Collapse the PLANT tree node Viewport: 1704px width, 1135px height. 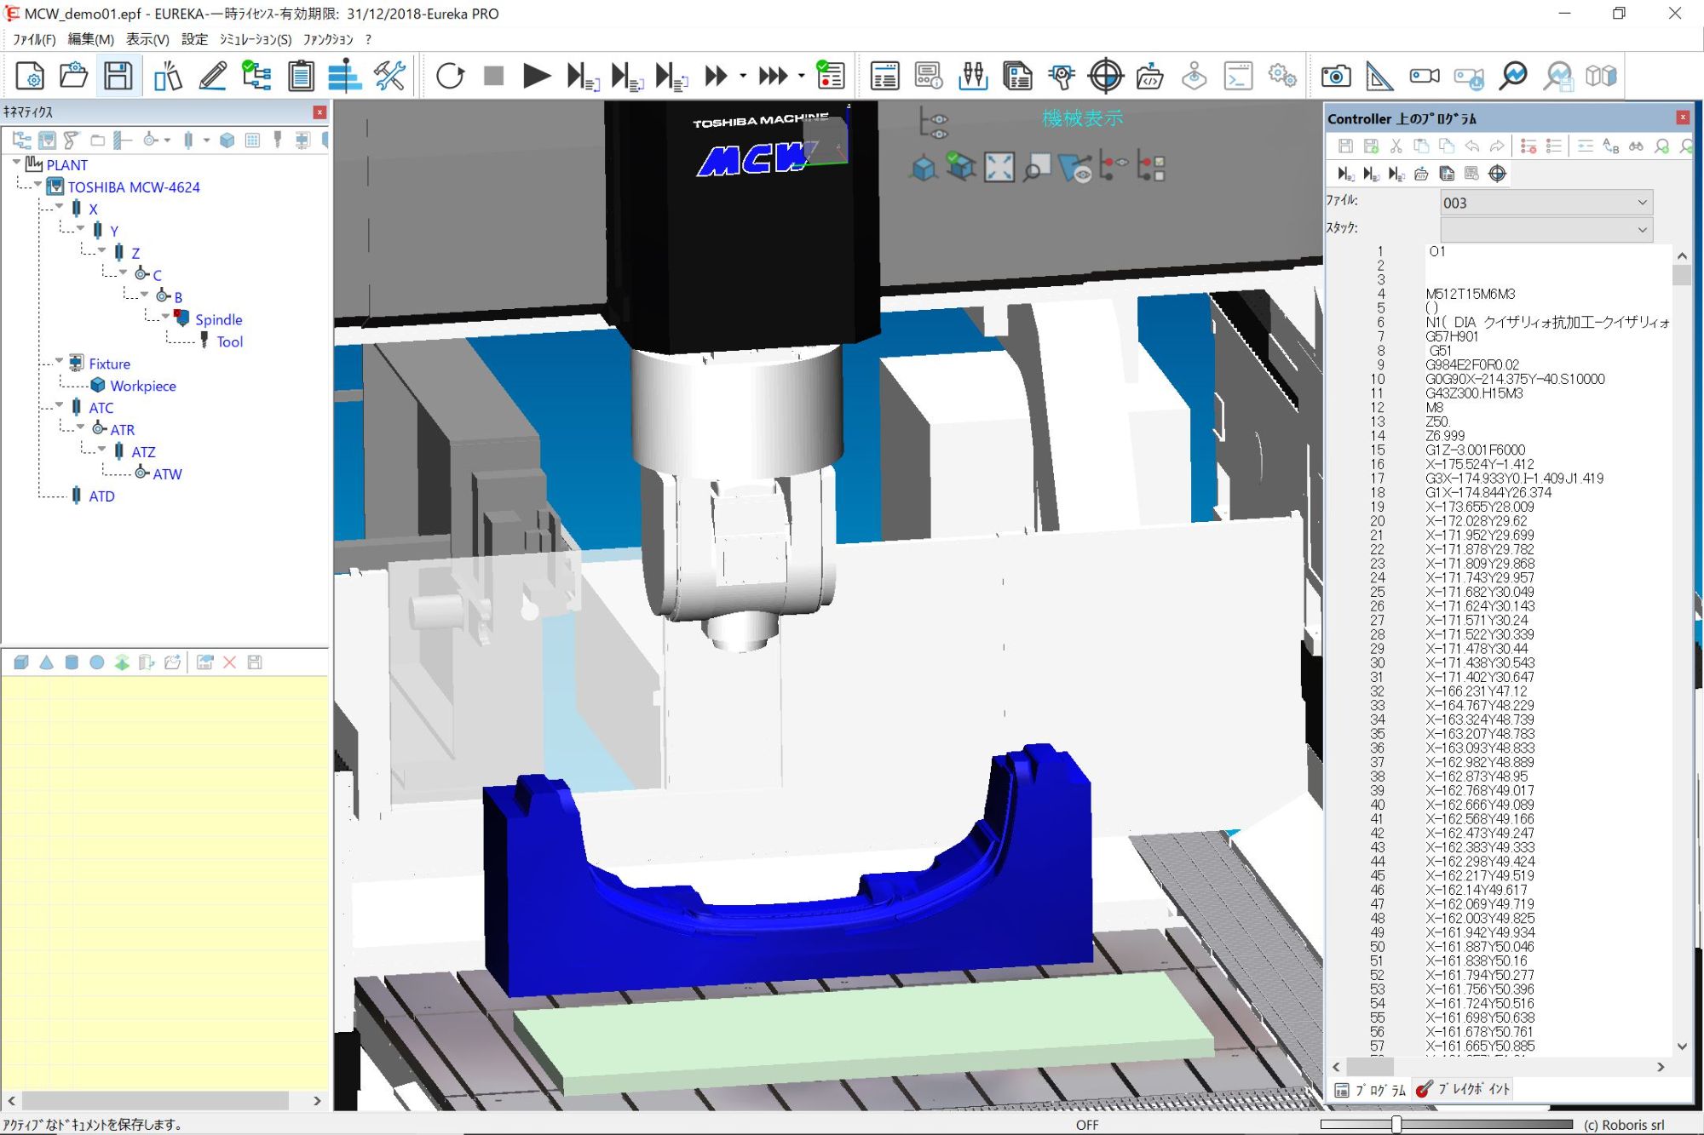[x=16, y=161]
